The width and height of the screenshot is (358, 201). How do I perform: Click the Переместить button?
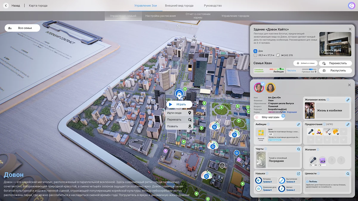(335, 63)
